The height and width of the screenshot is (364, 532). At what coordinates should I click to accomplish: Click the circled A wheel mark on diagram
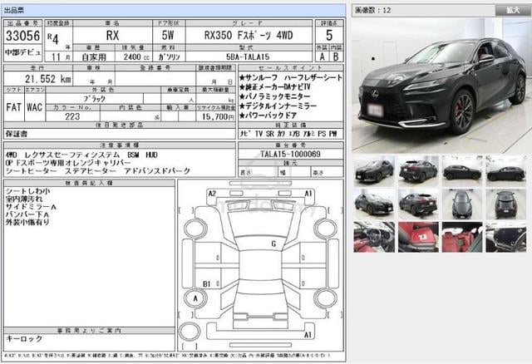[195, 298]
